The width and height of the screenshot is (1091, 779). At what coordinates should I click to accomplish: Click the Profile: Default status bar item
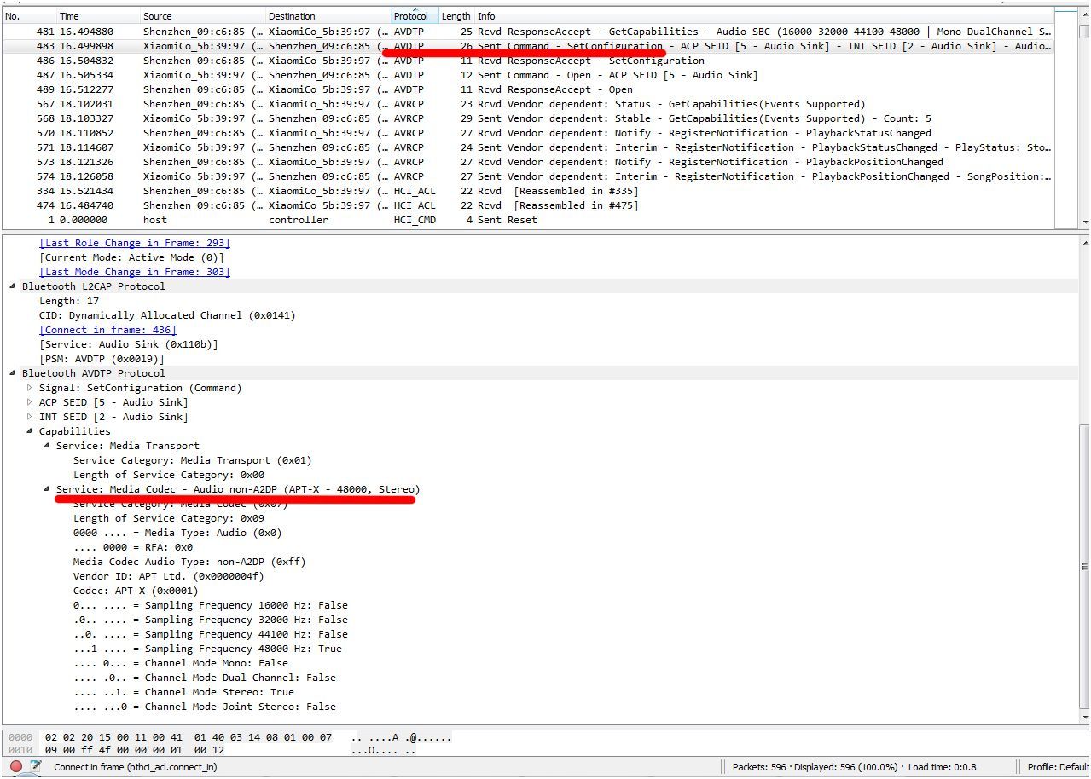[1057, 767]
